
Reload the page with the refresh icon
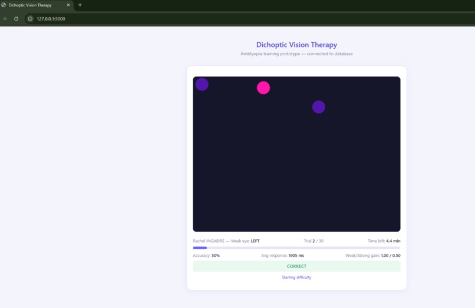(x=16, y=19)
